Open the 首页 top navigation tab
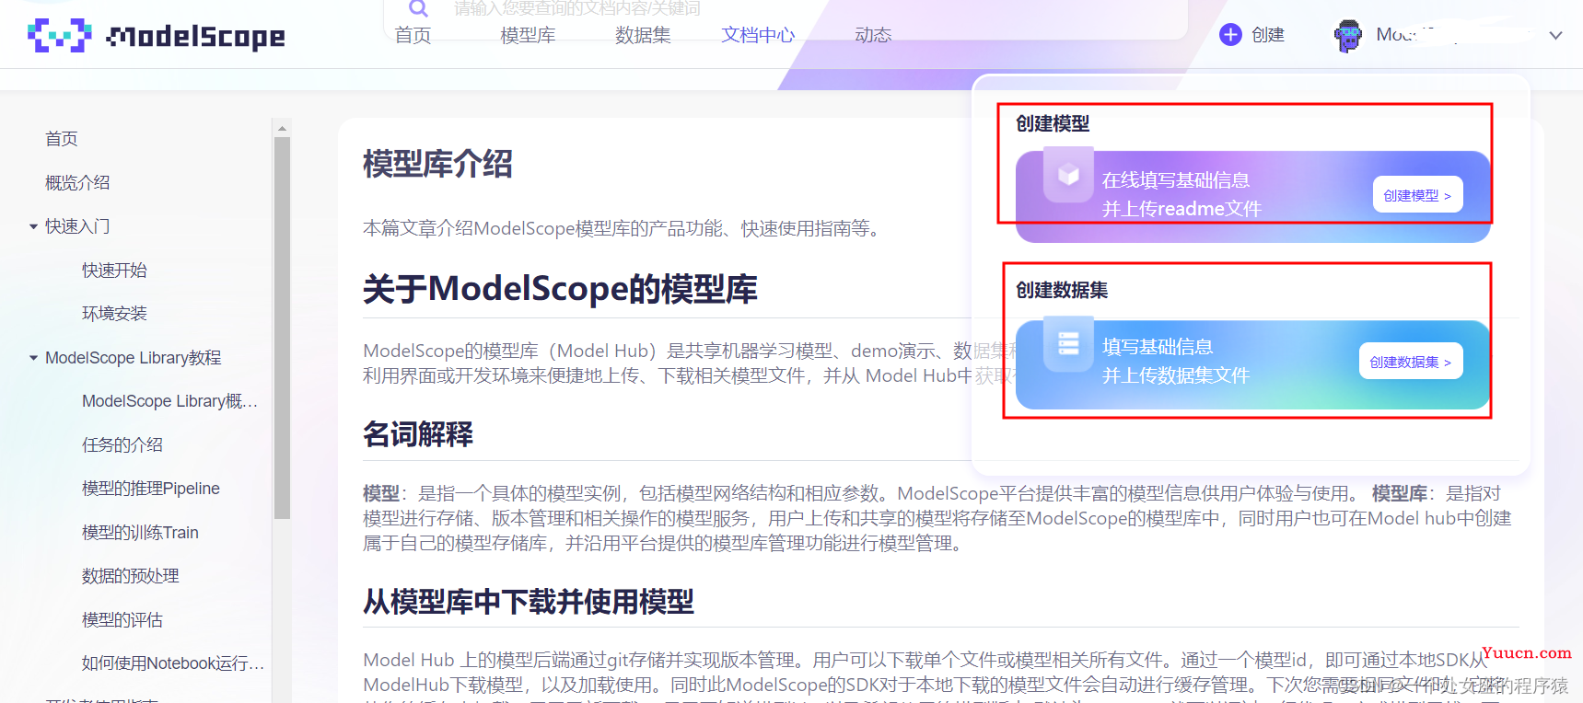This screenshot has width=1583, height=703. click(413, 35)
